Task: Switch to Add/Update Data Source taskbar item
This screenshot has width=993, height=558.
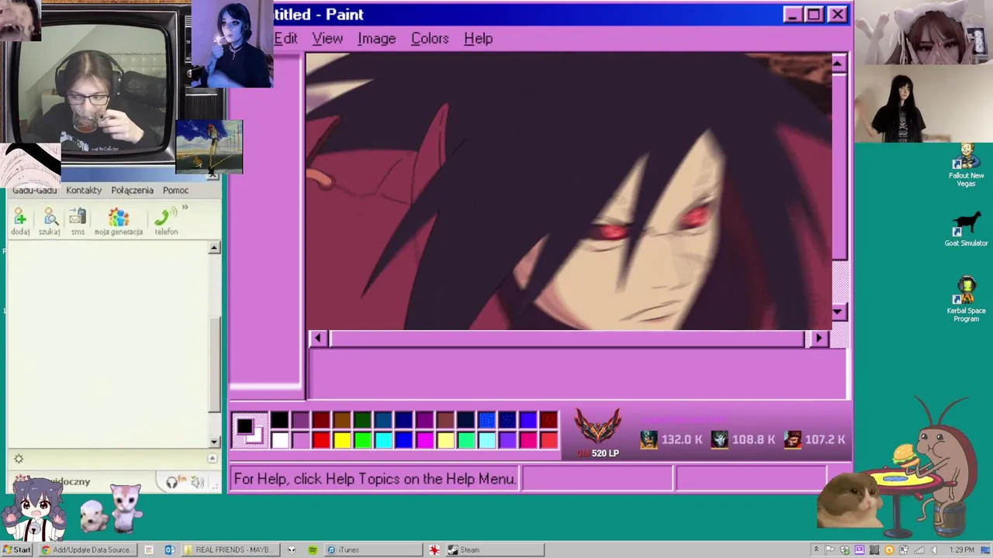Action: [88, 549]
